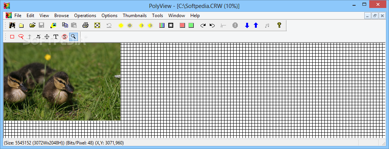389x149 pixels.
Task: Click the blue up arrow icon
Action: (x=256, y=25)
